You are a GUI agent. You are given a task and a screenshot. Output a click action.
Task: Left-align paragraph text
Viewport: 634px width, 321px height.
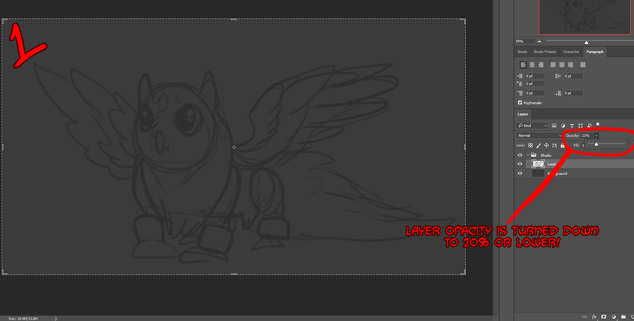pos(524,65)
